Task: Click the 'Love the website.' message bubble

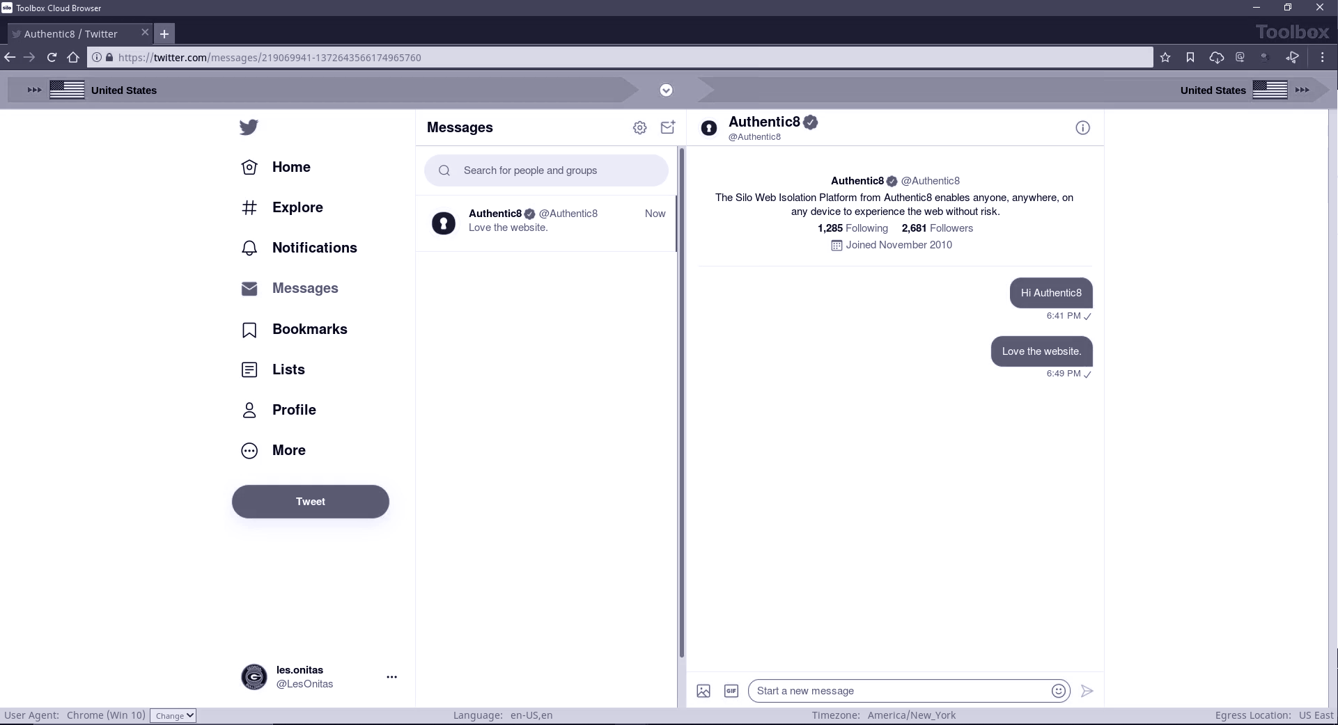Action: pos(1042,351)
